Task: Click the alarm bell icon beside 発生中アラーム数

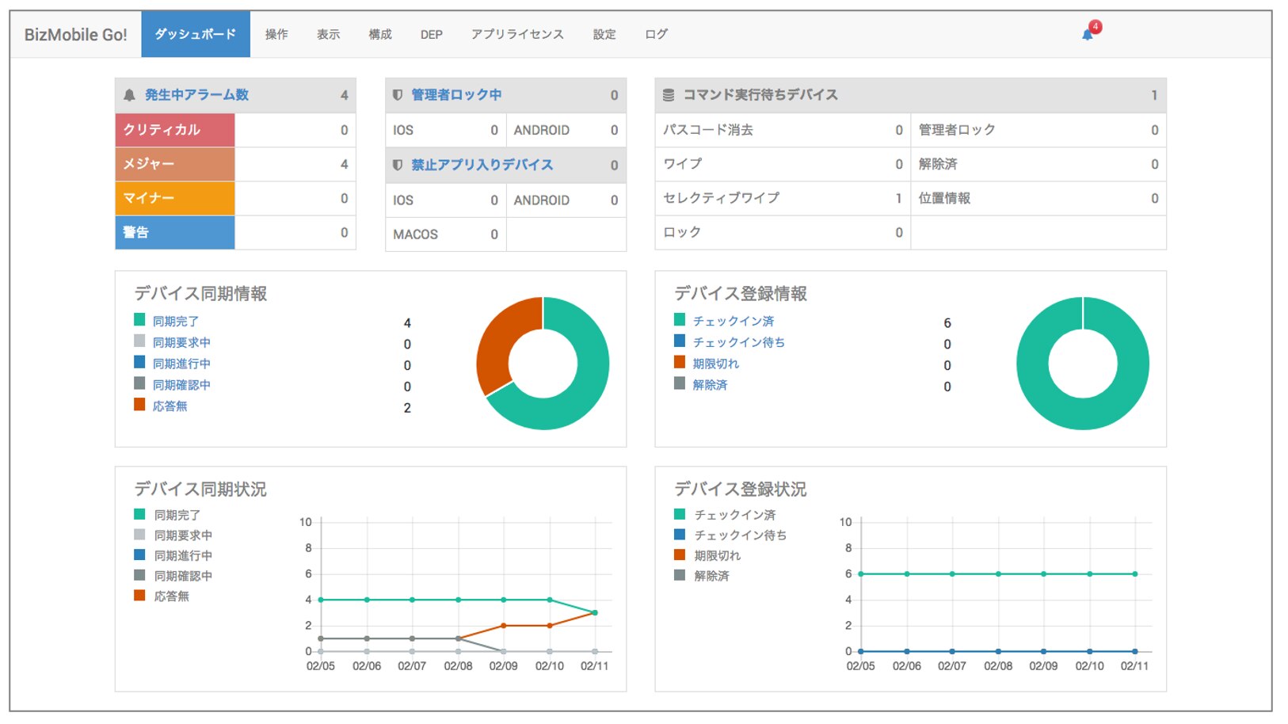Action: (x=130, y=95)
